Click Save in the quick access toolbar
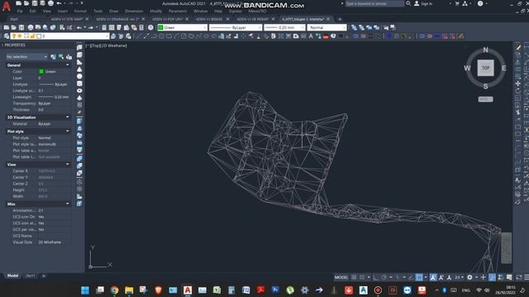529x297 pixels. (x=35, y=3)
